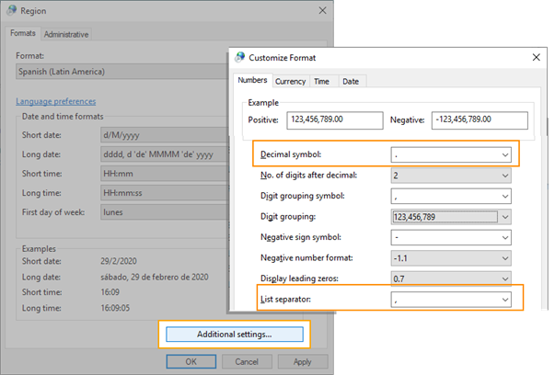Screen dimensions: 555x375
Task: Close the Region window
Action: point(321,10)
